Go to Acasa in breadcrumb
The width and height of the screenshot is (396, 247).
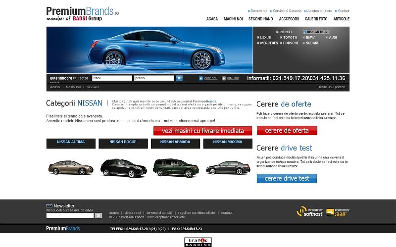pyautogui.click(x=55, y=87)
